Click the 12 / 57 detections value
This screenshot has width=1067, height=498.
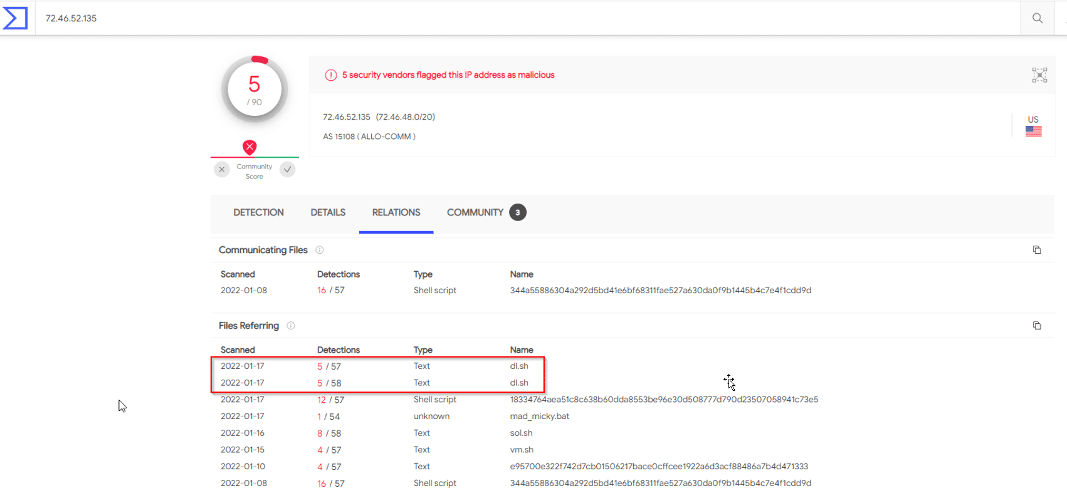(x=330, y=400)
